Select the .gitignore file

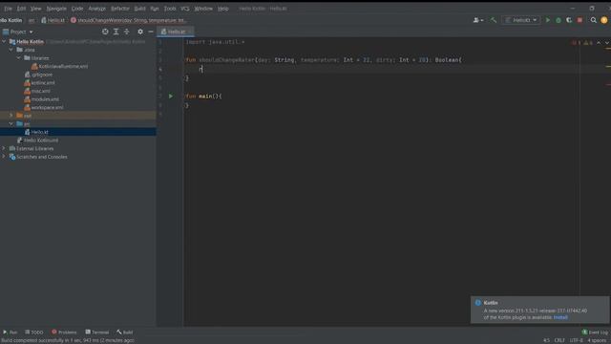38,75
